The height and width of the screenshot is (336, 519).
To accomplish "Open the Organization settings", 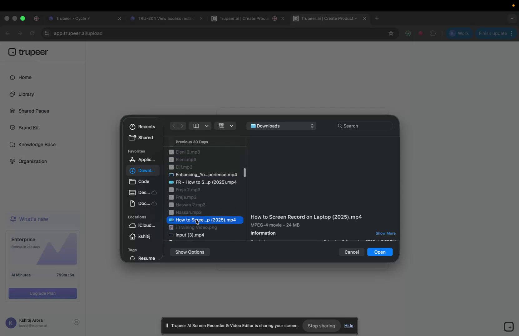I will [x=32, y=161].
